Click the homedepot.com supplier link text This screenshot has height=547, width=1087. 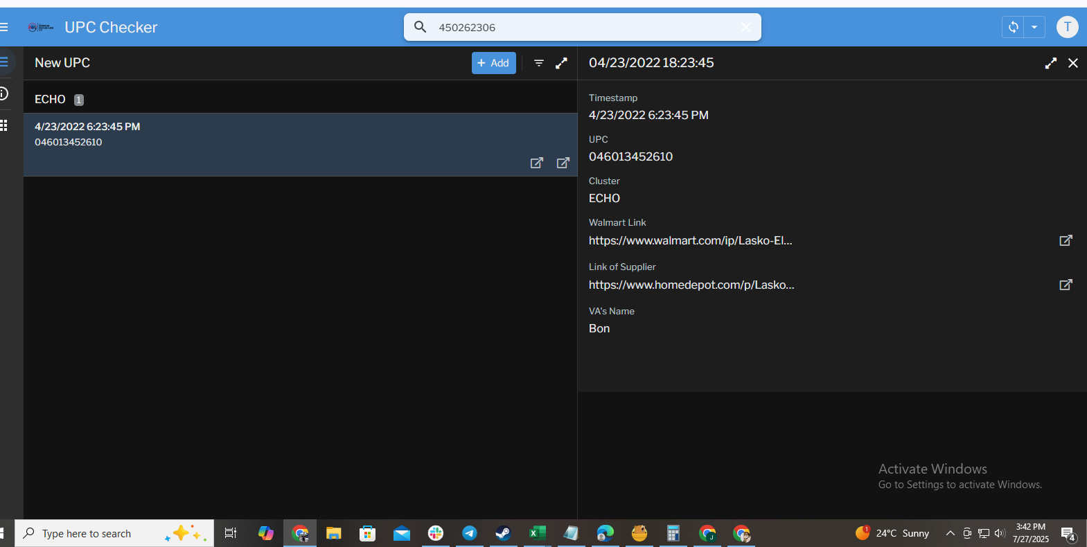pyautogui.click(x=691, y=285)
